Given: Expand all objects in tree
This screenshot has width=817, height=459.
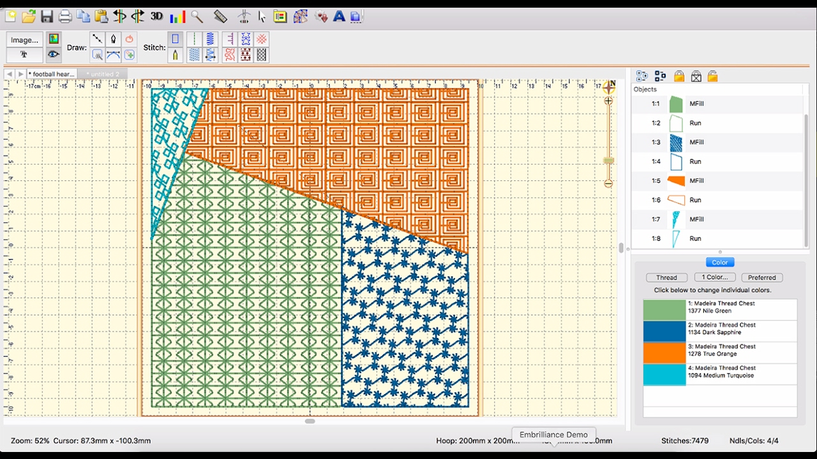Looking at the screenshot, I should 642,76.
